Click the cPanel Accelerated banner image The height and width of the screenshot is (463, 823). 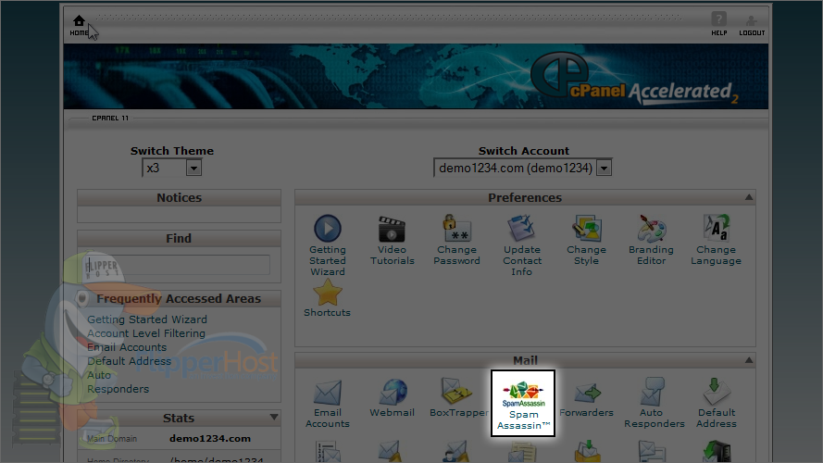coord(416,77)
